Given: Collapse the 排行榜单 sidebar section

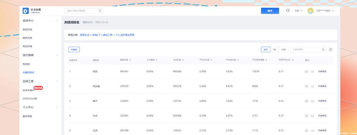Looking at the screenshot, I should tap(57, 55).
